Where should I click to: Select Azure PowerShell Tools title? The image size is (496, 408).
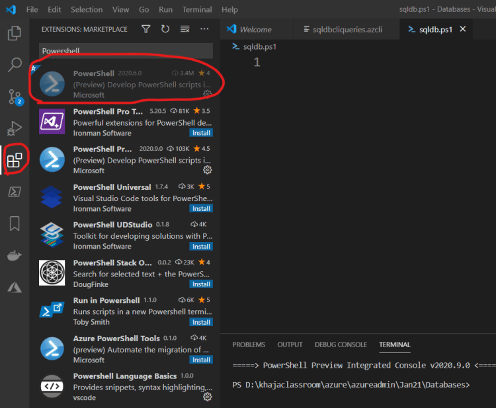116,338
